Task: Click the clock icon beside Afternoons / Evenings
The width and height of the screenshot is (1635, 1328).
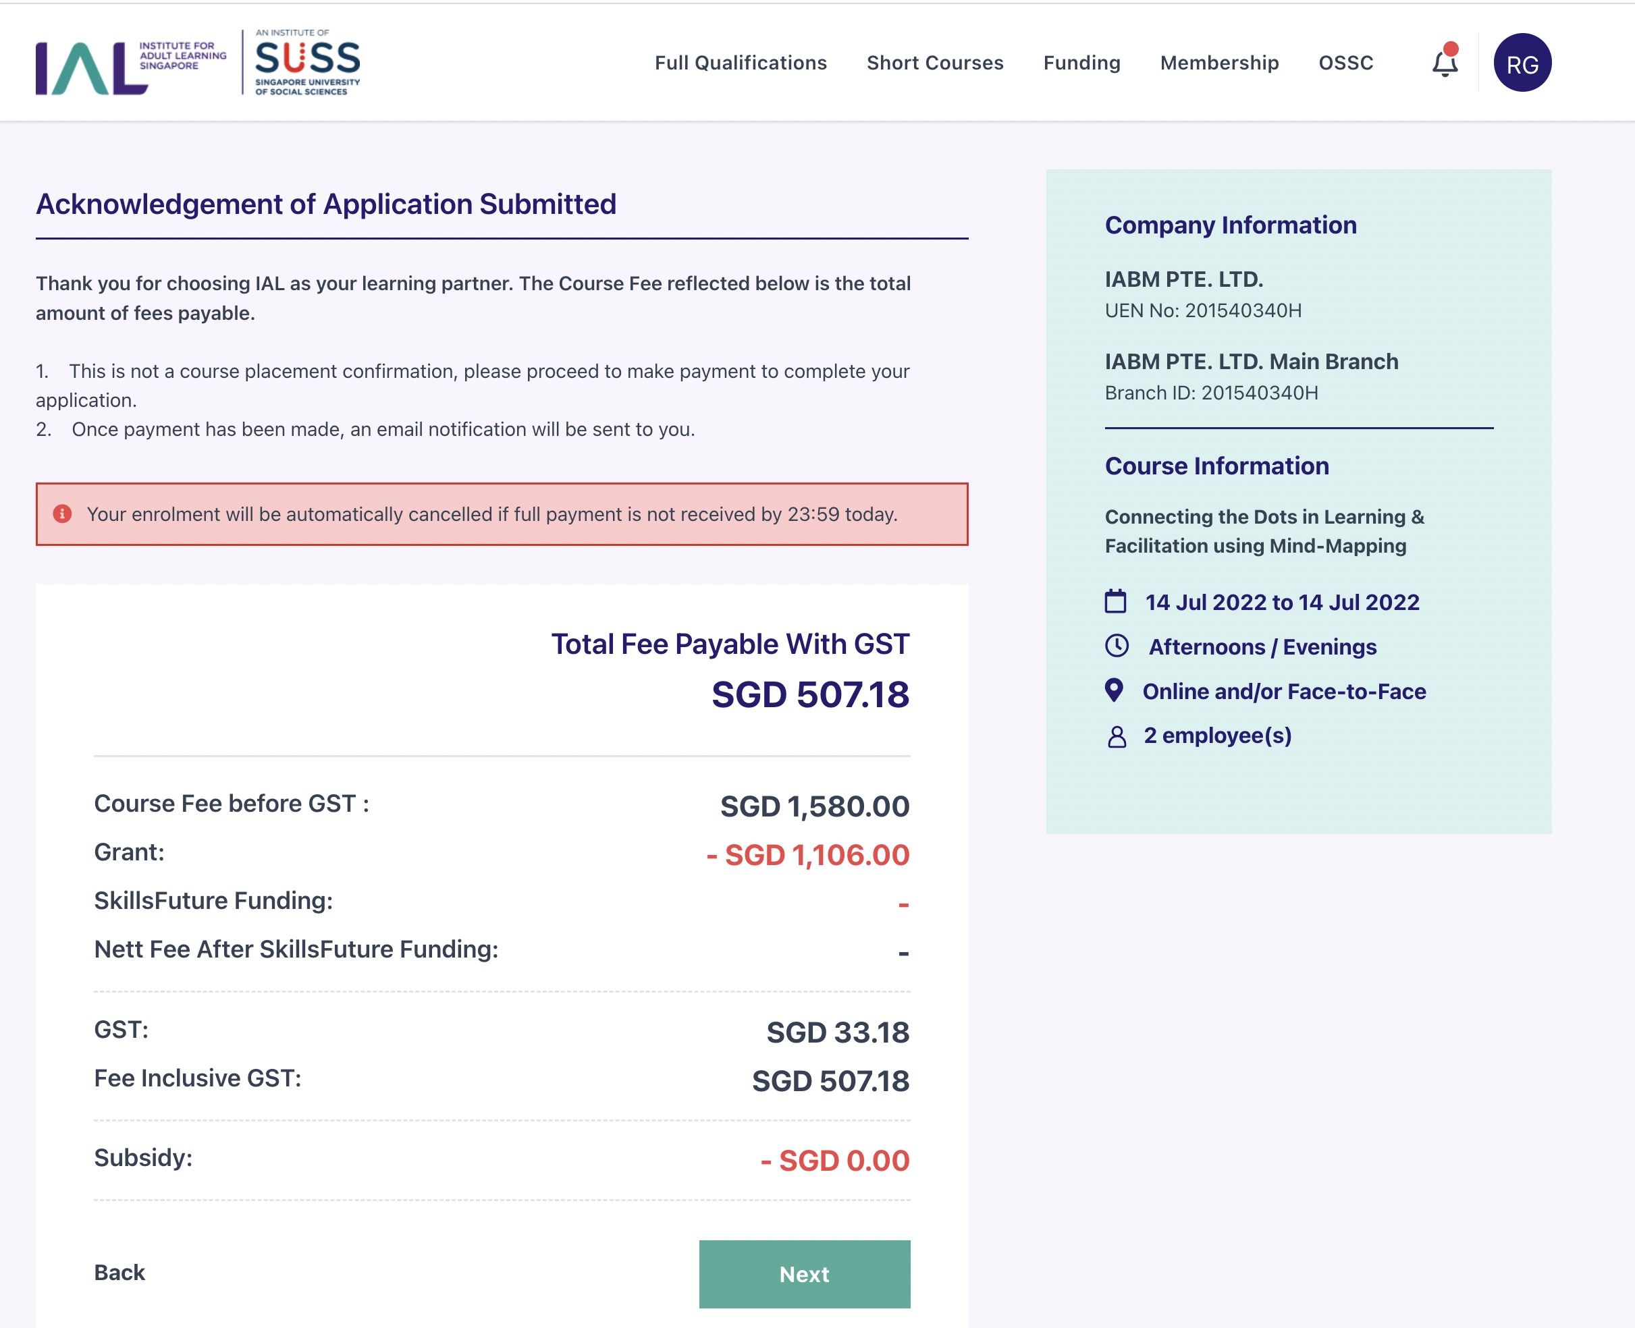Action: pos(1117,646)
